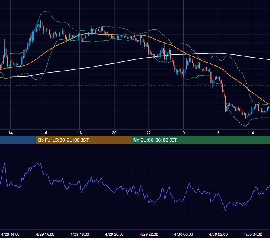Image resolution: width=270 pixels, height=238 pixels.
Task: Click the 4/30 02:00 date label
Action: [x=218, y=234]
